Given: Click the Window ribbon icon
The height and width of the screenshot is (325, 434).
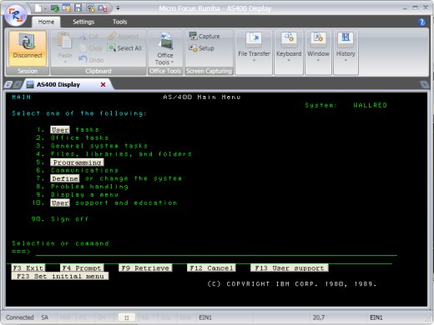Looking at the screenshot, I should point(318,38).
